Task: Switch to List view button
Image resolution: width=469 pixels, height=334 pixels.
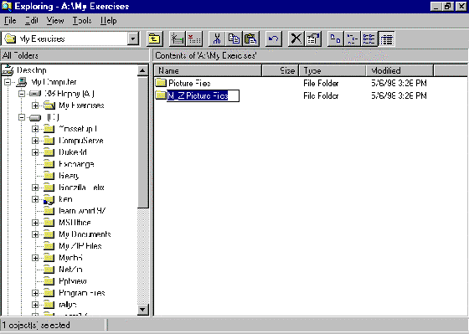Action: coord(369,39)
